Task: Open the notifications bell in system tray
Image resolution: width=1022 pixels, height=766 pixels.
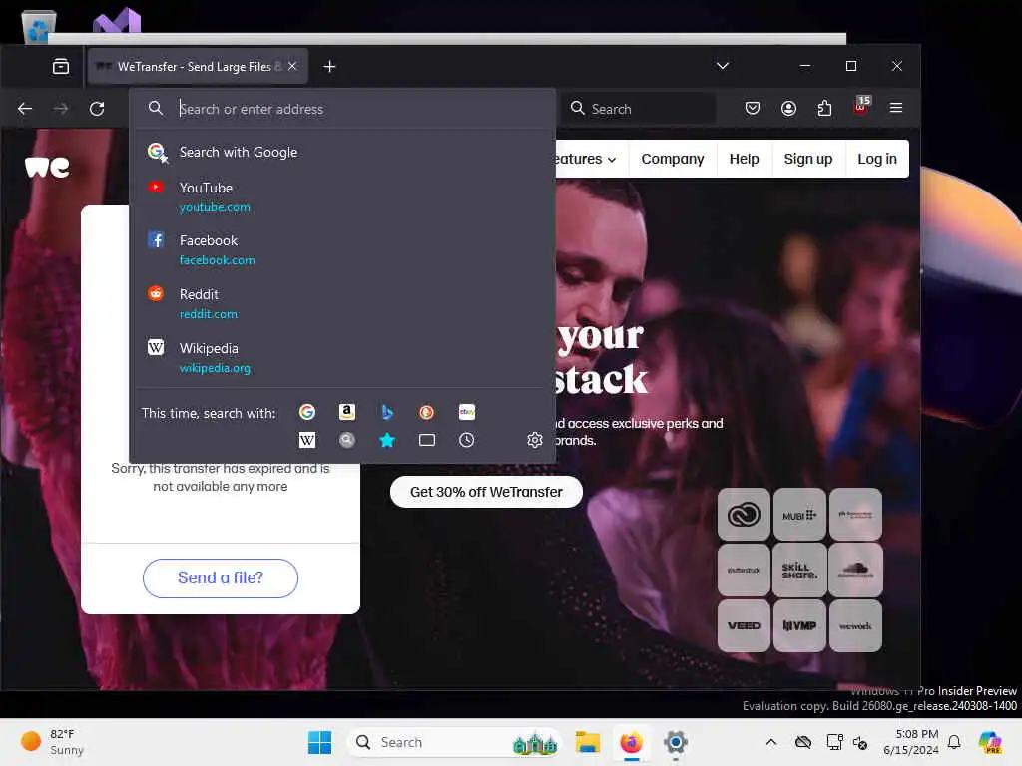Action: 954,742
